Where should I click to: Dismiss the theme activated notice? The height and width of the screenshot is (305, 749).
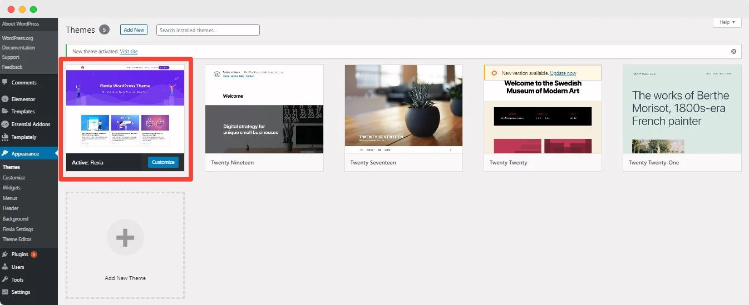coord(733,52)
